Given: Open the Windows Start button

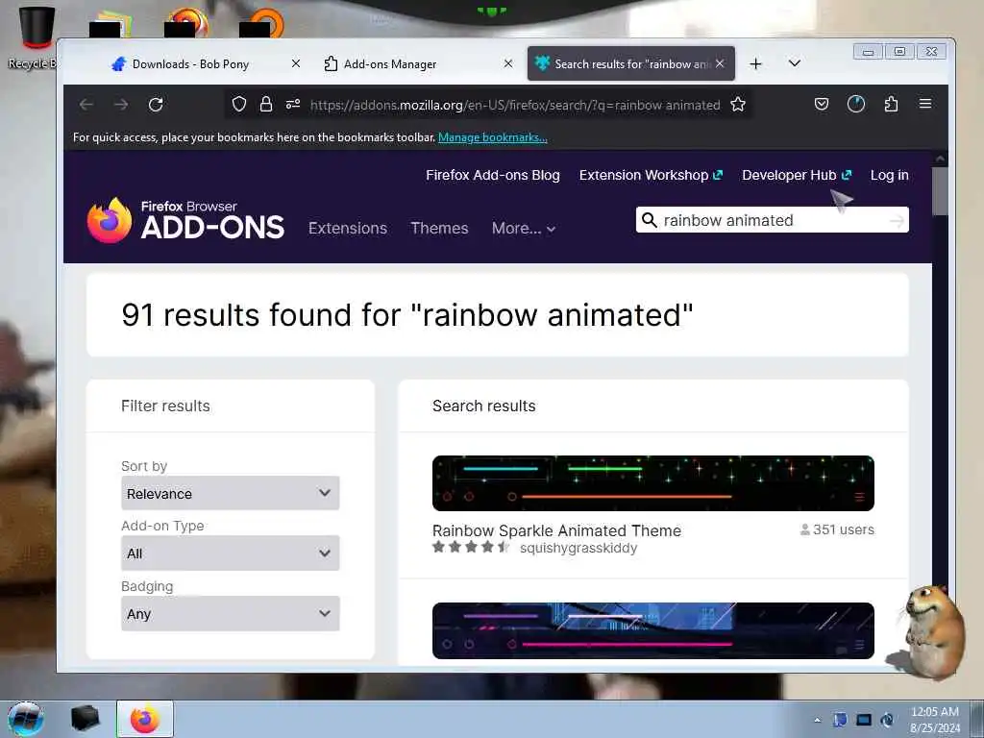Looking at the screenshot, I should (26, 719).
